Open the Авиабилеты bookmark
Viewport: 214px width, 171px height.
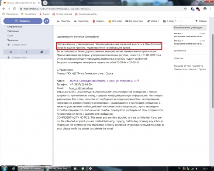pyautogui.click(x=29, y=14)
